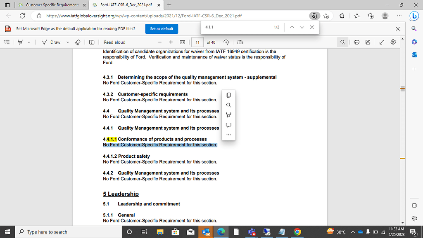Viewport: 423px width, 238px height.
Task: Click the Set as default button
Action: 161,29
